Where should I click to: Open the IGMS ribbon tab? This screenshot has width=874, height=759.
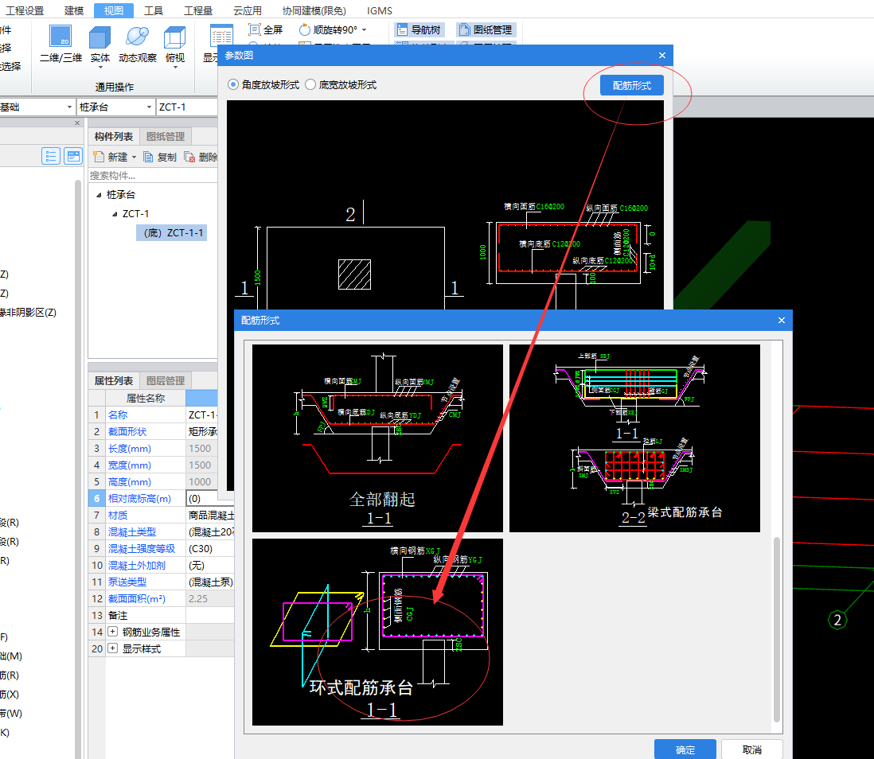[380, 10]
